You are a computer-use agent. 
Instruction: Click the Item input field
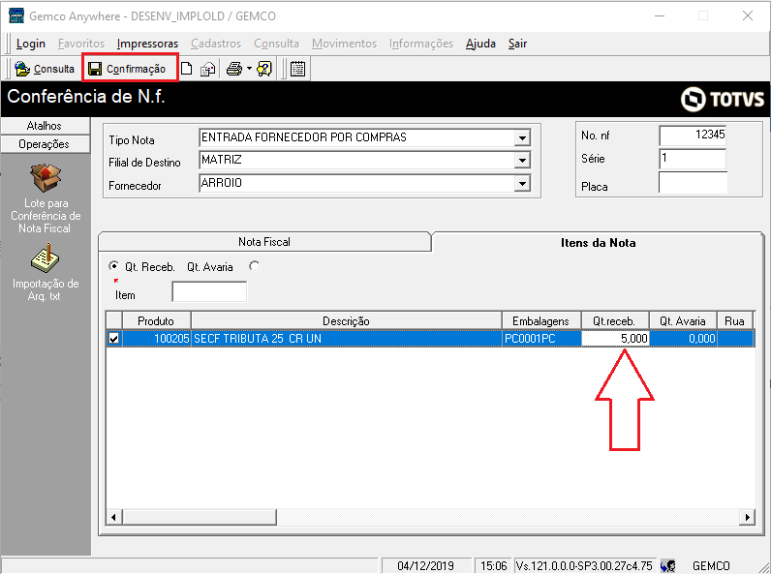tap(209, 292)
